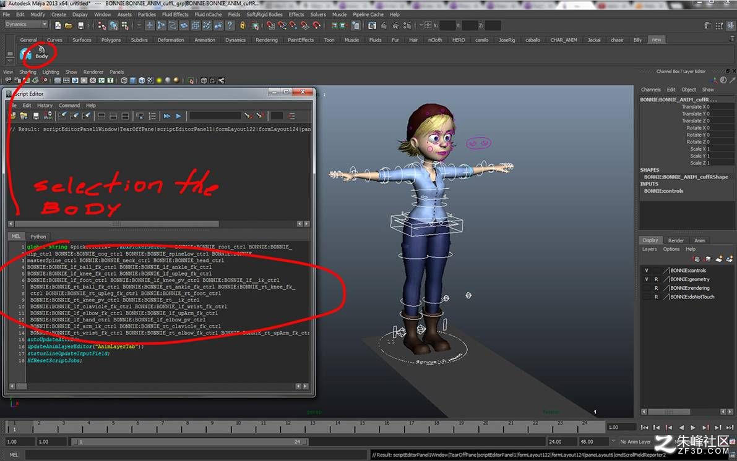This screenshot has width=737, height=461.
Task: Clear input in Script Editor toolbar
Action: tap(74, 116)
